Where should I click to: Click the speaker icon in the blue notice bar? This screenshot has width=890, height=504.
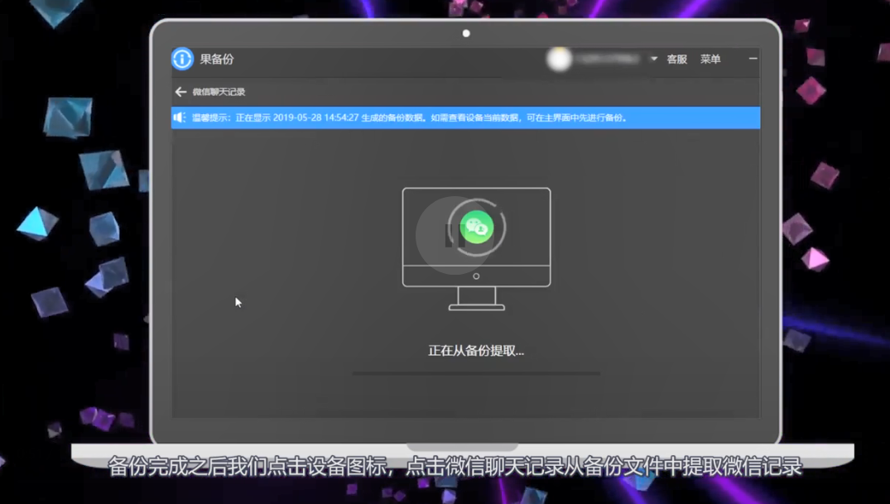(180, 118)
